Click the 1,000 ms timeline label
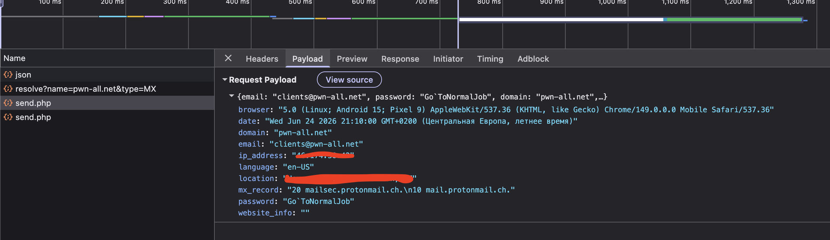The height and width of the screenshot is (240, 830). click(612, 2)
